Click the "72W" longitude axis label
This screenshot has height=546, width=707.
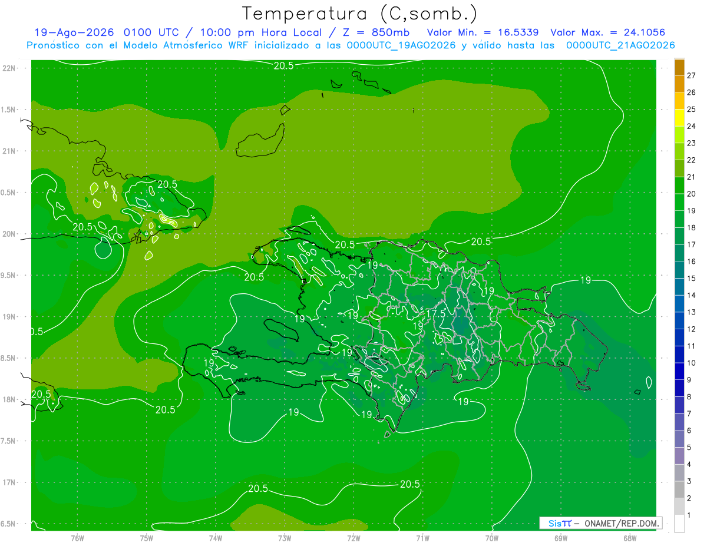coord(353,538)
